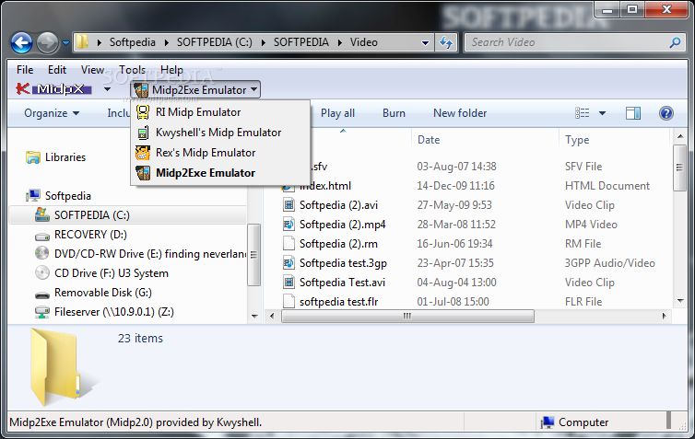The image size is (695, 439).
Task: Select RECOVERY (D:) drive
Action: point(82,235)
